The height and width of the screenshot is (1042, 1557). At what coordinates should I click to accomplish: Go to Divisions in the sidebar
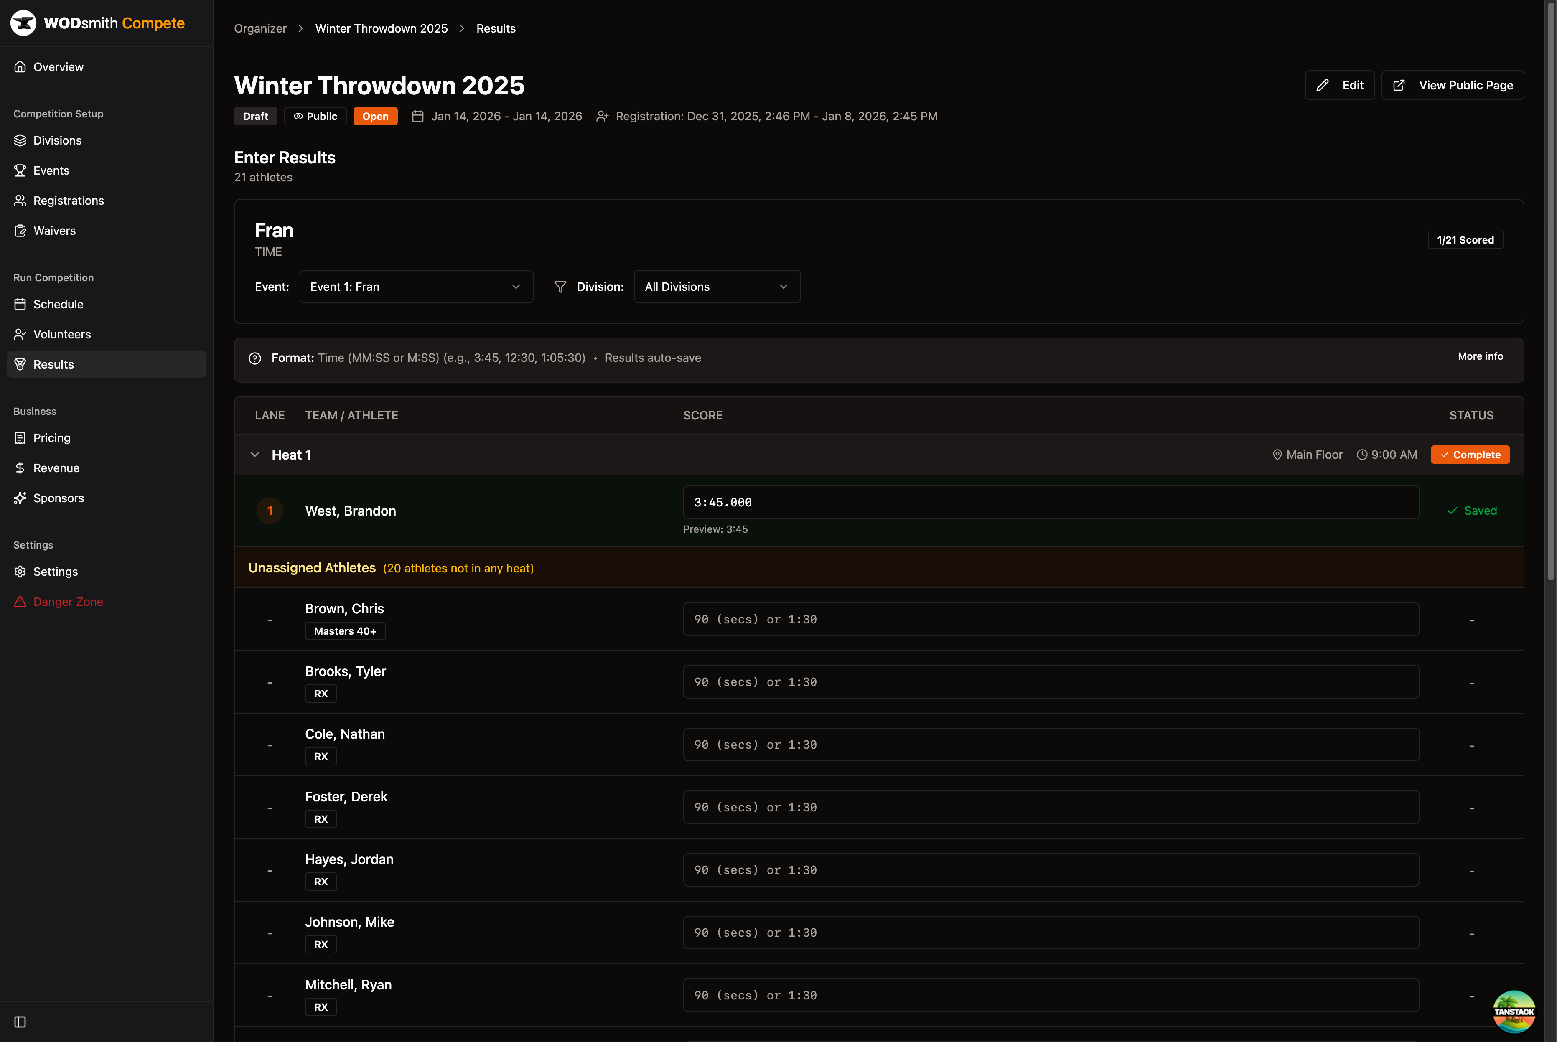pos(106,140)
